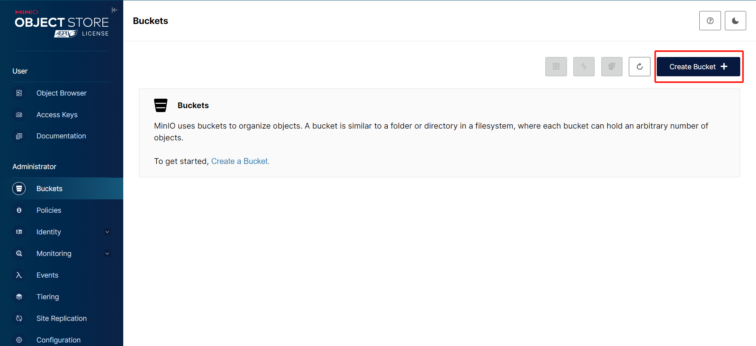756x346 pixels.
Task: Click the AGPL LICENSE text in logo
Action: 82,34
